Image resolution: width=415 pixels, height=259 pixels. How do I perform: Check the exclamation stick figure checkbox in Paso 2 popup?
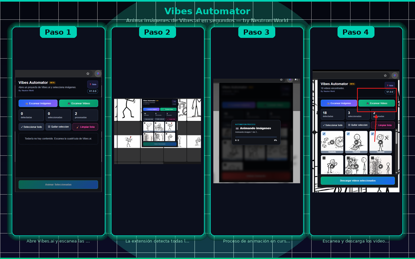click(x=166, y=123)
